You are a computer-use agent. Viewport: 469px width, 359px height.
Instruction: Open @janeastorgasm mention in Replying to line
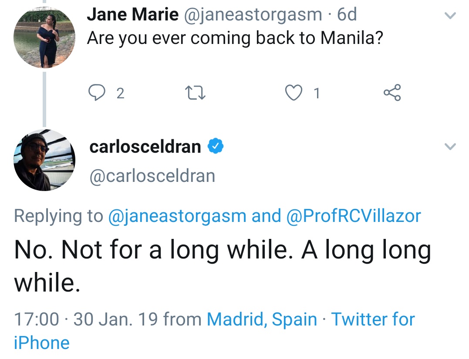pos(177,216)
